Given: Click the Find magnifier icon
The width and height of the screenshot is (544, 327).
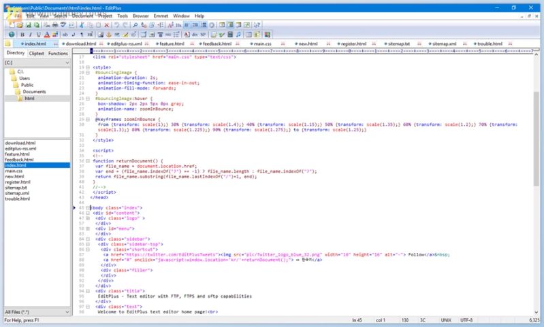Looking at the screenshot, I should pos(135,25).
